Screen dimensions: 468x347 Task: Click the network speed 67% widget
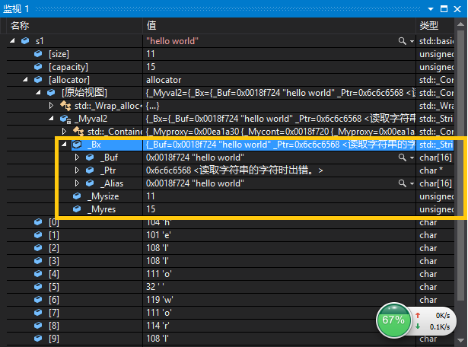click(416, 320)
